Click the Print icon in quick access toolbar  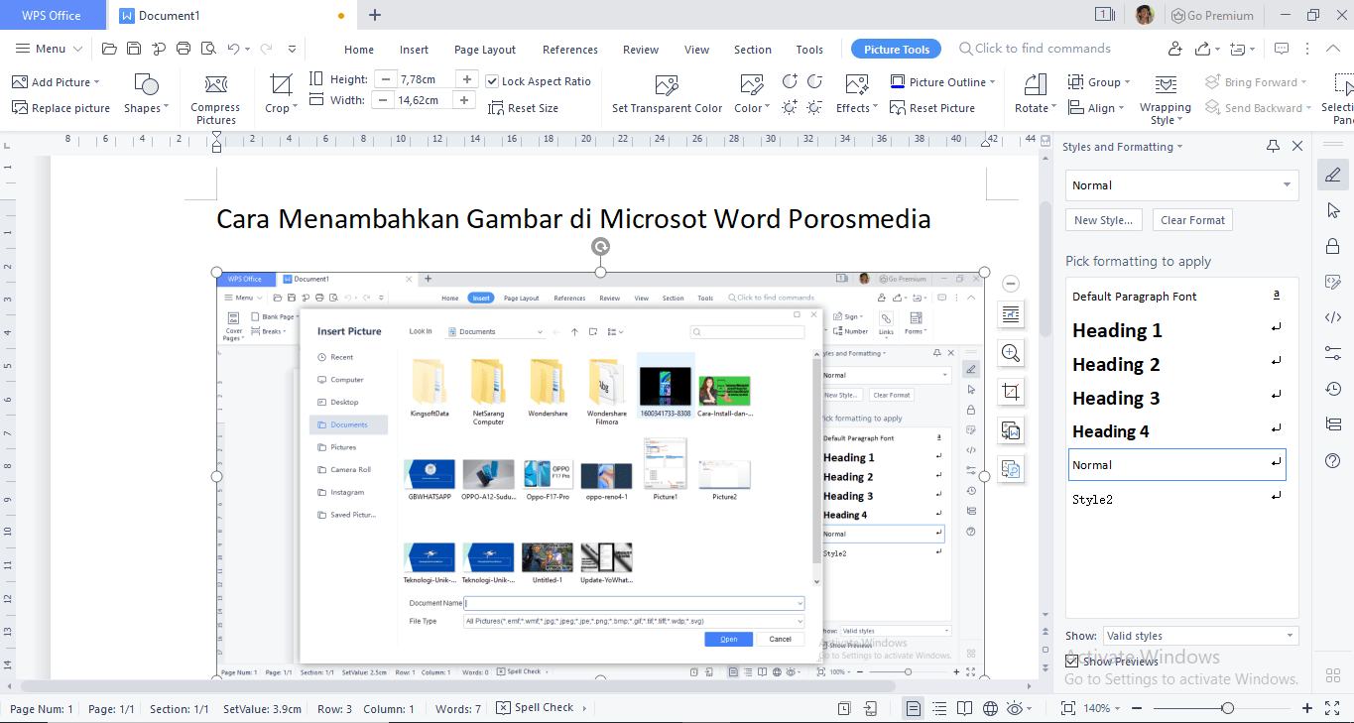[184, 49]
